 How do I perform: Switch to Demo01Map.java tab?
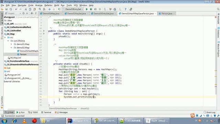tap(51, 13)
